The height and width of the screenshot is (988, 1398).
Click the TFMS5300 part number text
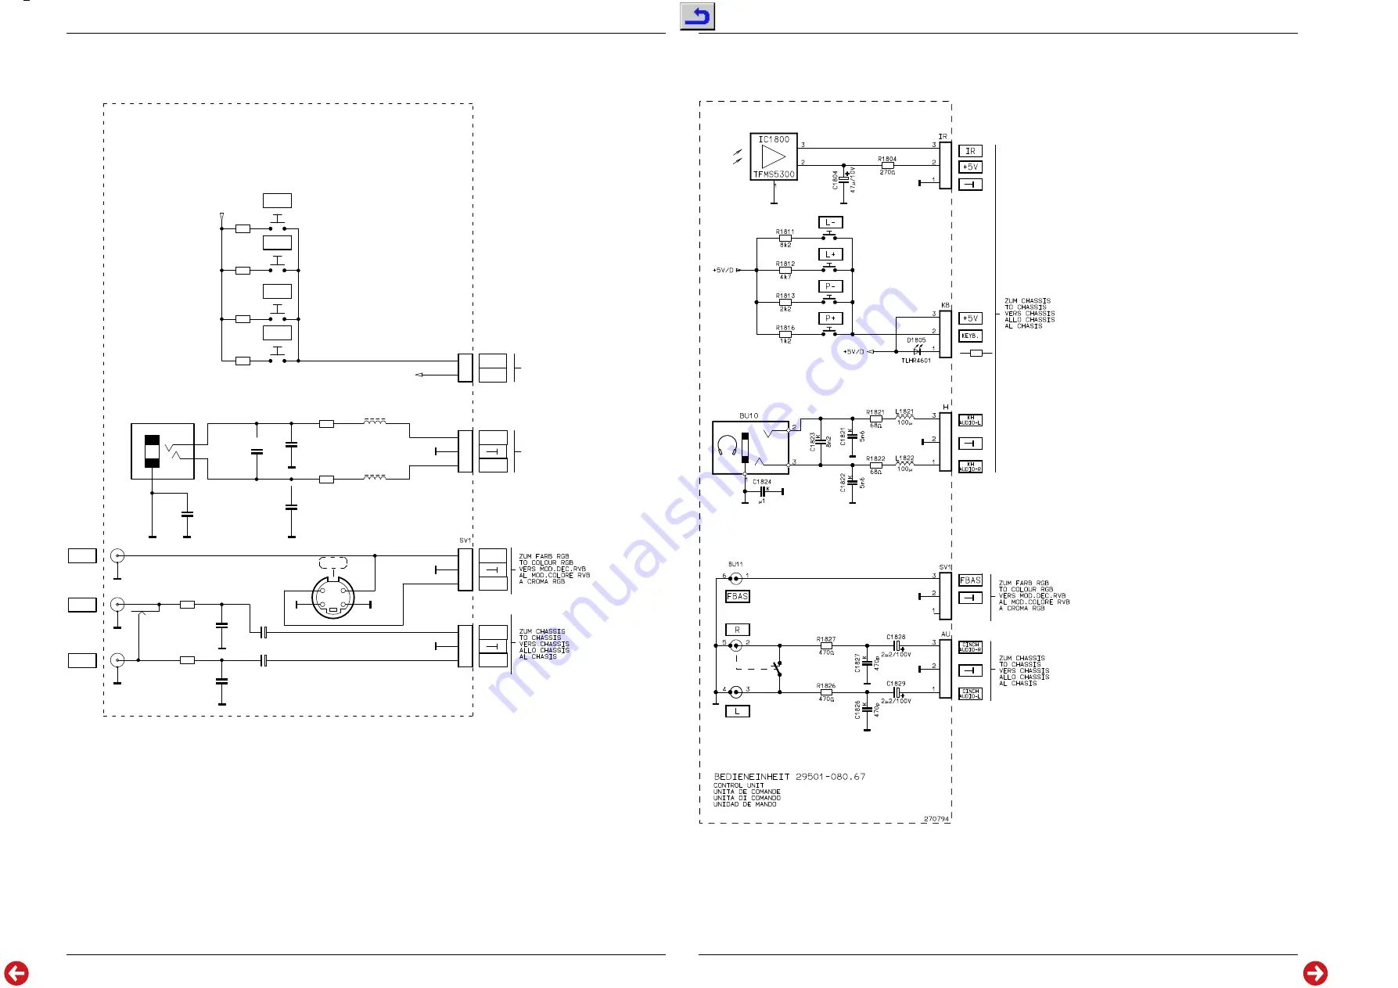(774, 174)
